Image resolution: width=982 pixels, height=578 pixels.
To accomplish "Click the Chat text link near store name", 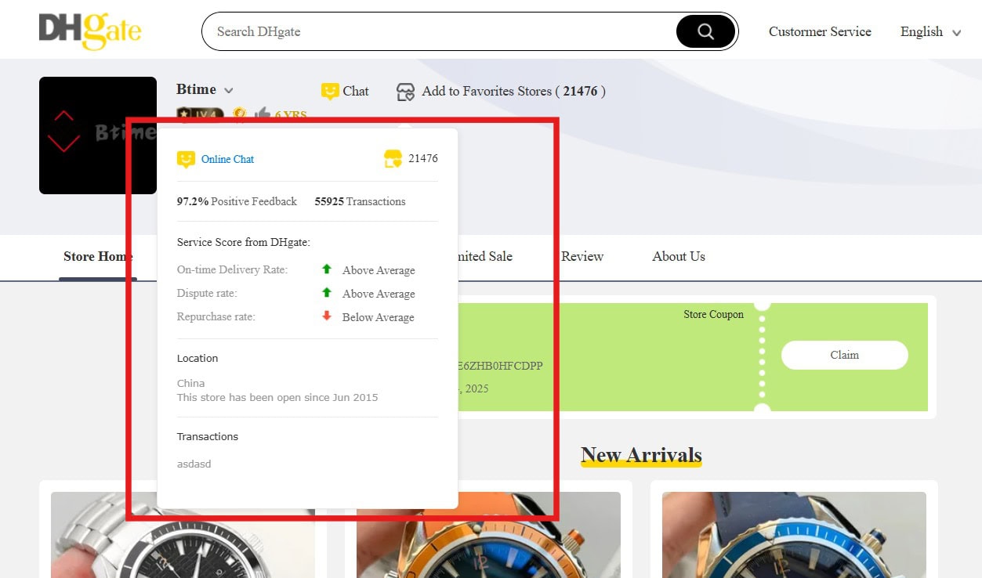I will 356,92.
